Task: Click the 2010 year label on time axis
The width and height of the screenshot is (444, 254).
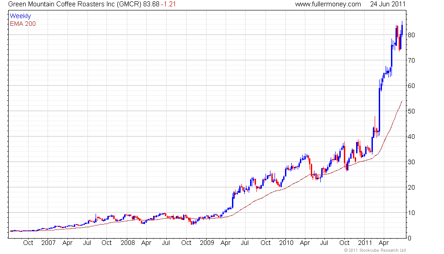Action: point(286,243)
